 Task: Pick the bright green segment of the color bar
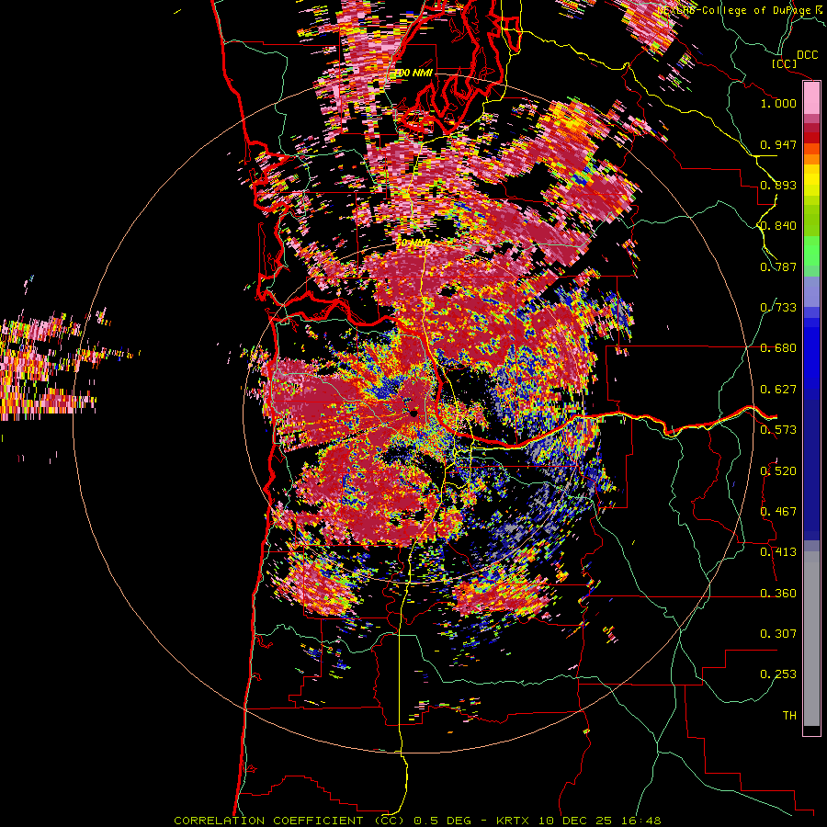[x=811, y=251]
